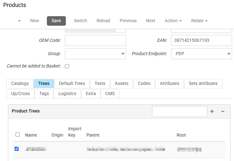Go to the Up/Cross tab

21,93
